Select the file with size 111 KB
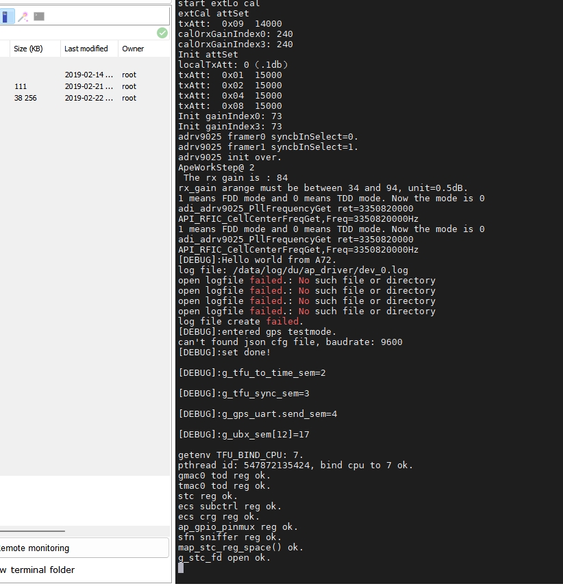The image size is (563, 586). [x=21, y=86]
